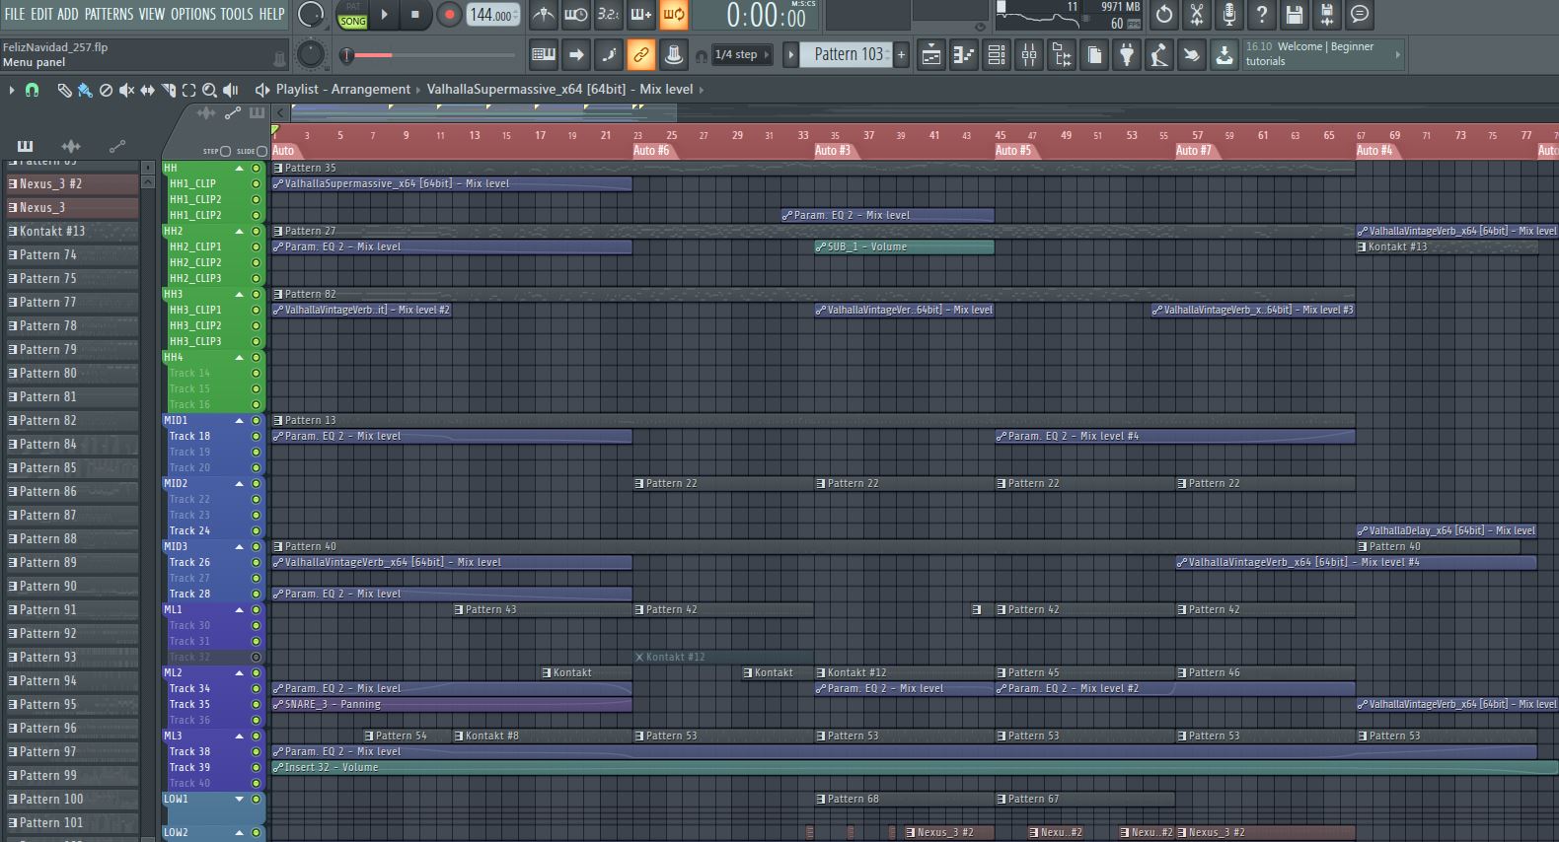This screenshot has height=842, width=1559.
Task: Click the render audio file icon
Action: [x=1327, y=15]
